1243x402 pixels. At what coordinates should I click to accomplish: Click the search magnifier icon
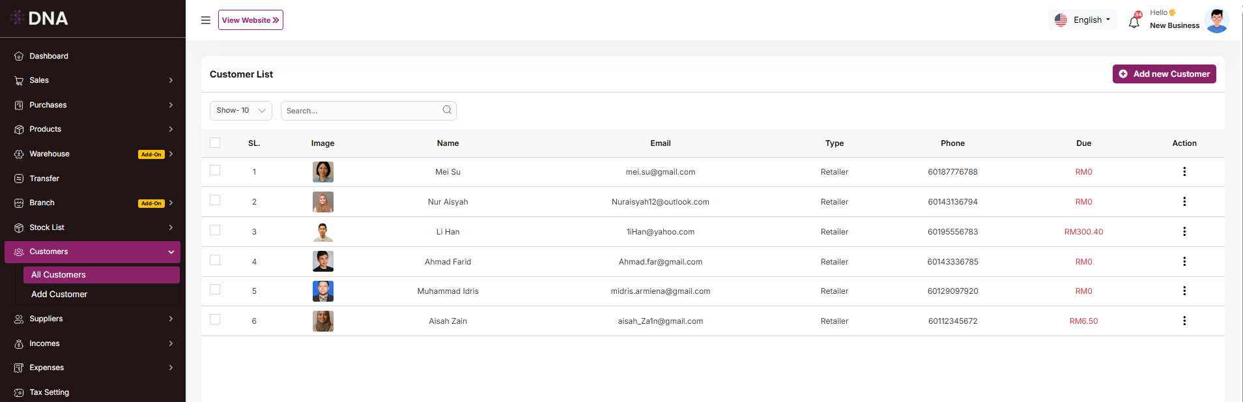point(447,110)
